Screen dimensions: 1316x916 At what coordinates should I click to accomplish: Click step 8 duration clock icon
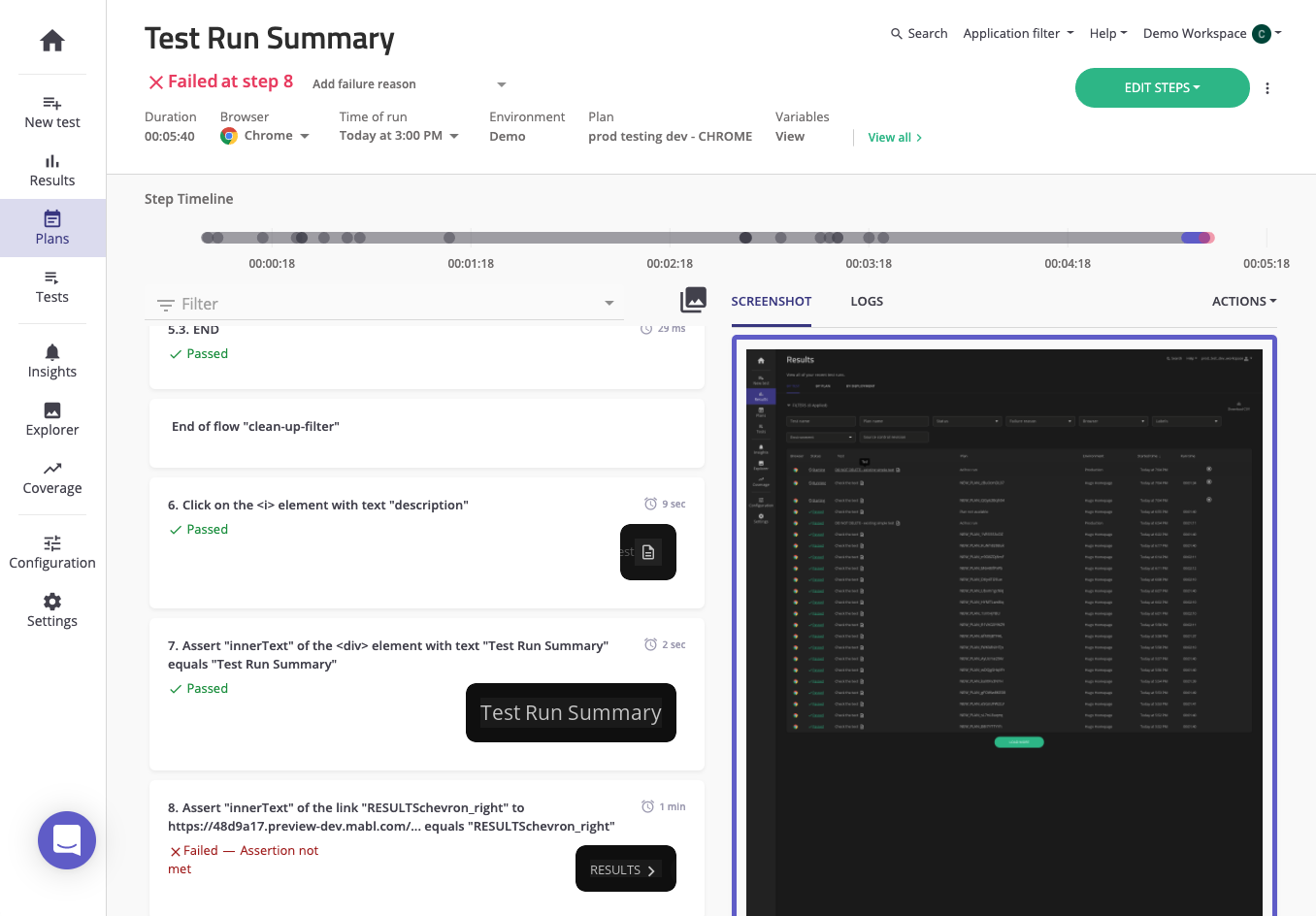click(647, 806)
